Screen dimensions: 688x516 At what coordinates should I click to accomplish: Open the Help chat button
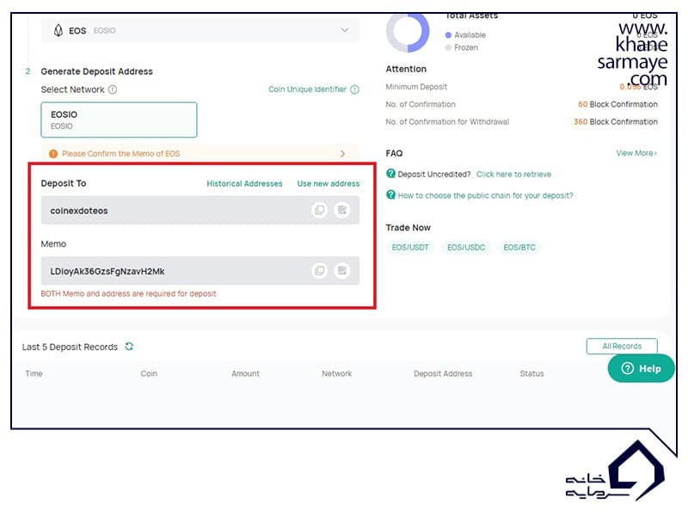pyautogui.click(x=641, y=368)
